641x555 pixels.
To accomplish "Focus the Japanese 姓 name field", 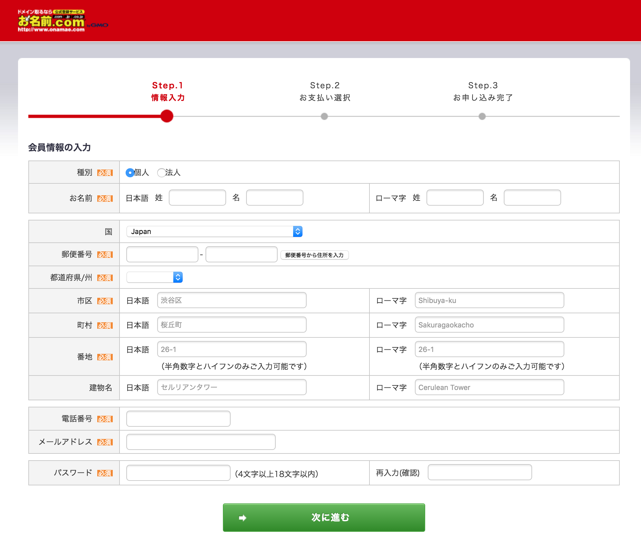I will pyautogui.click(x=197, y=198).
